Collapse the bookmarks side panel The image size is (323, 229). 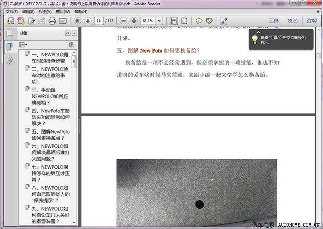coord(67,33)
